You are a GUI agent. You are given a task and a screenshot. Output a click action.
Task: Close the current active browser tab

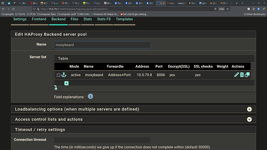(x=164, y=3)
